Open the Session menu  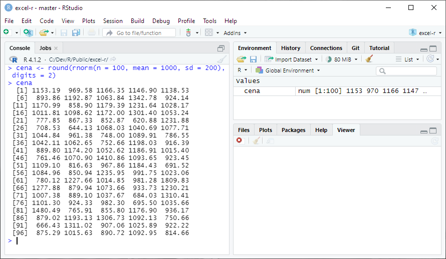click(x=113, y=21)
